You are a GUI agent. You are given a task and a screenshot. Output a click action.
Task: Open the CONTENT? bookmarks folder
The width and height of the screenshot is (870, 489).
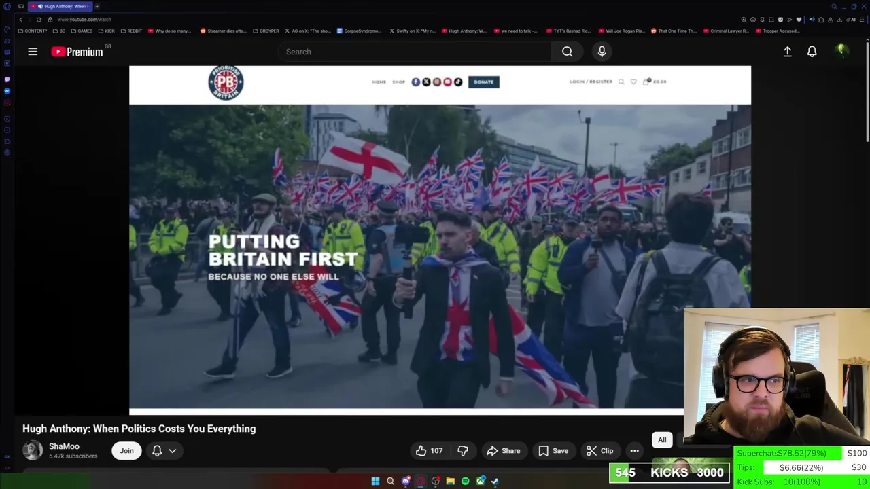pos(33,31)
